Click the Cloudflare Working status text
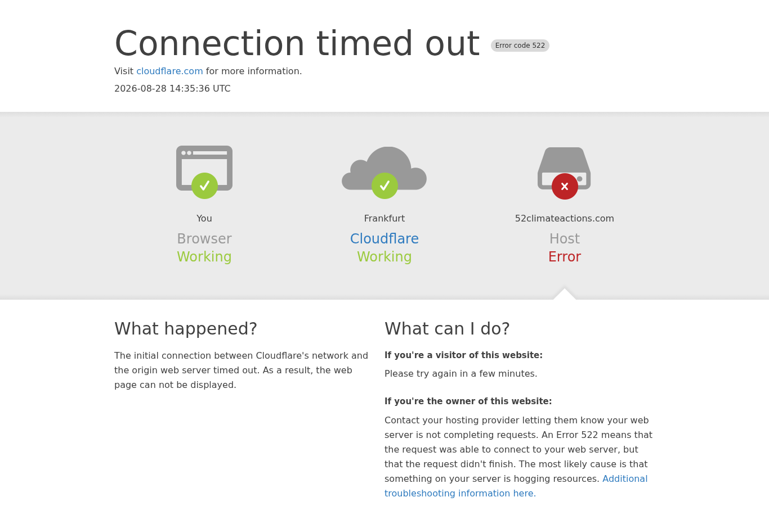Viewport: 769px width, 506px height. click(x=384, y=257)
